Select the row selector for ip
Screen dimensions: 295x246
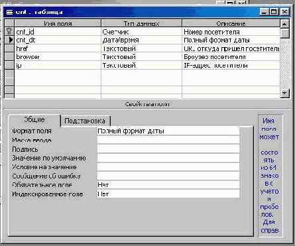[9, 65]
